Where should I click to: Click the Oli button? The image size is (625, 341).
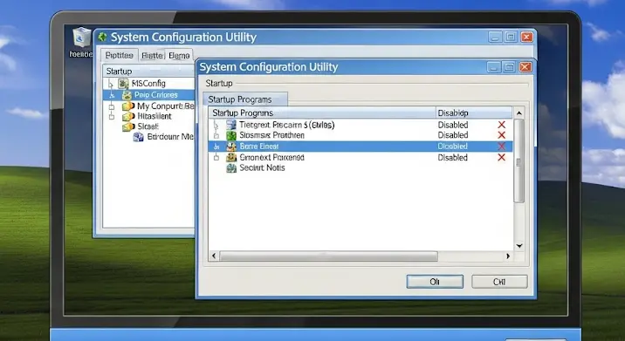pyautogui.click(x=435, y=282)
